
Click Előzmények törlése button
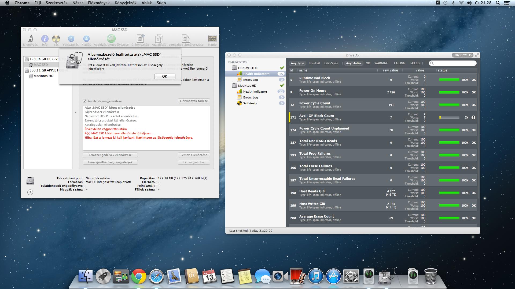194,101
